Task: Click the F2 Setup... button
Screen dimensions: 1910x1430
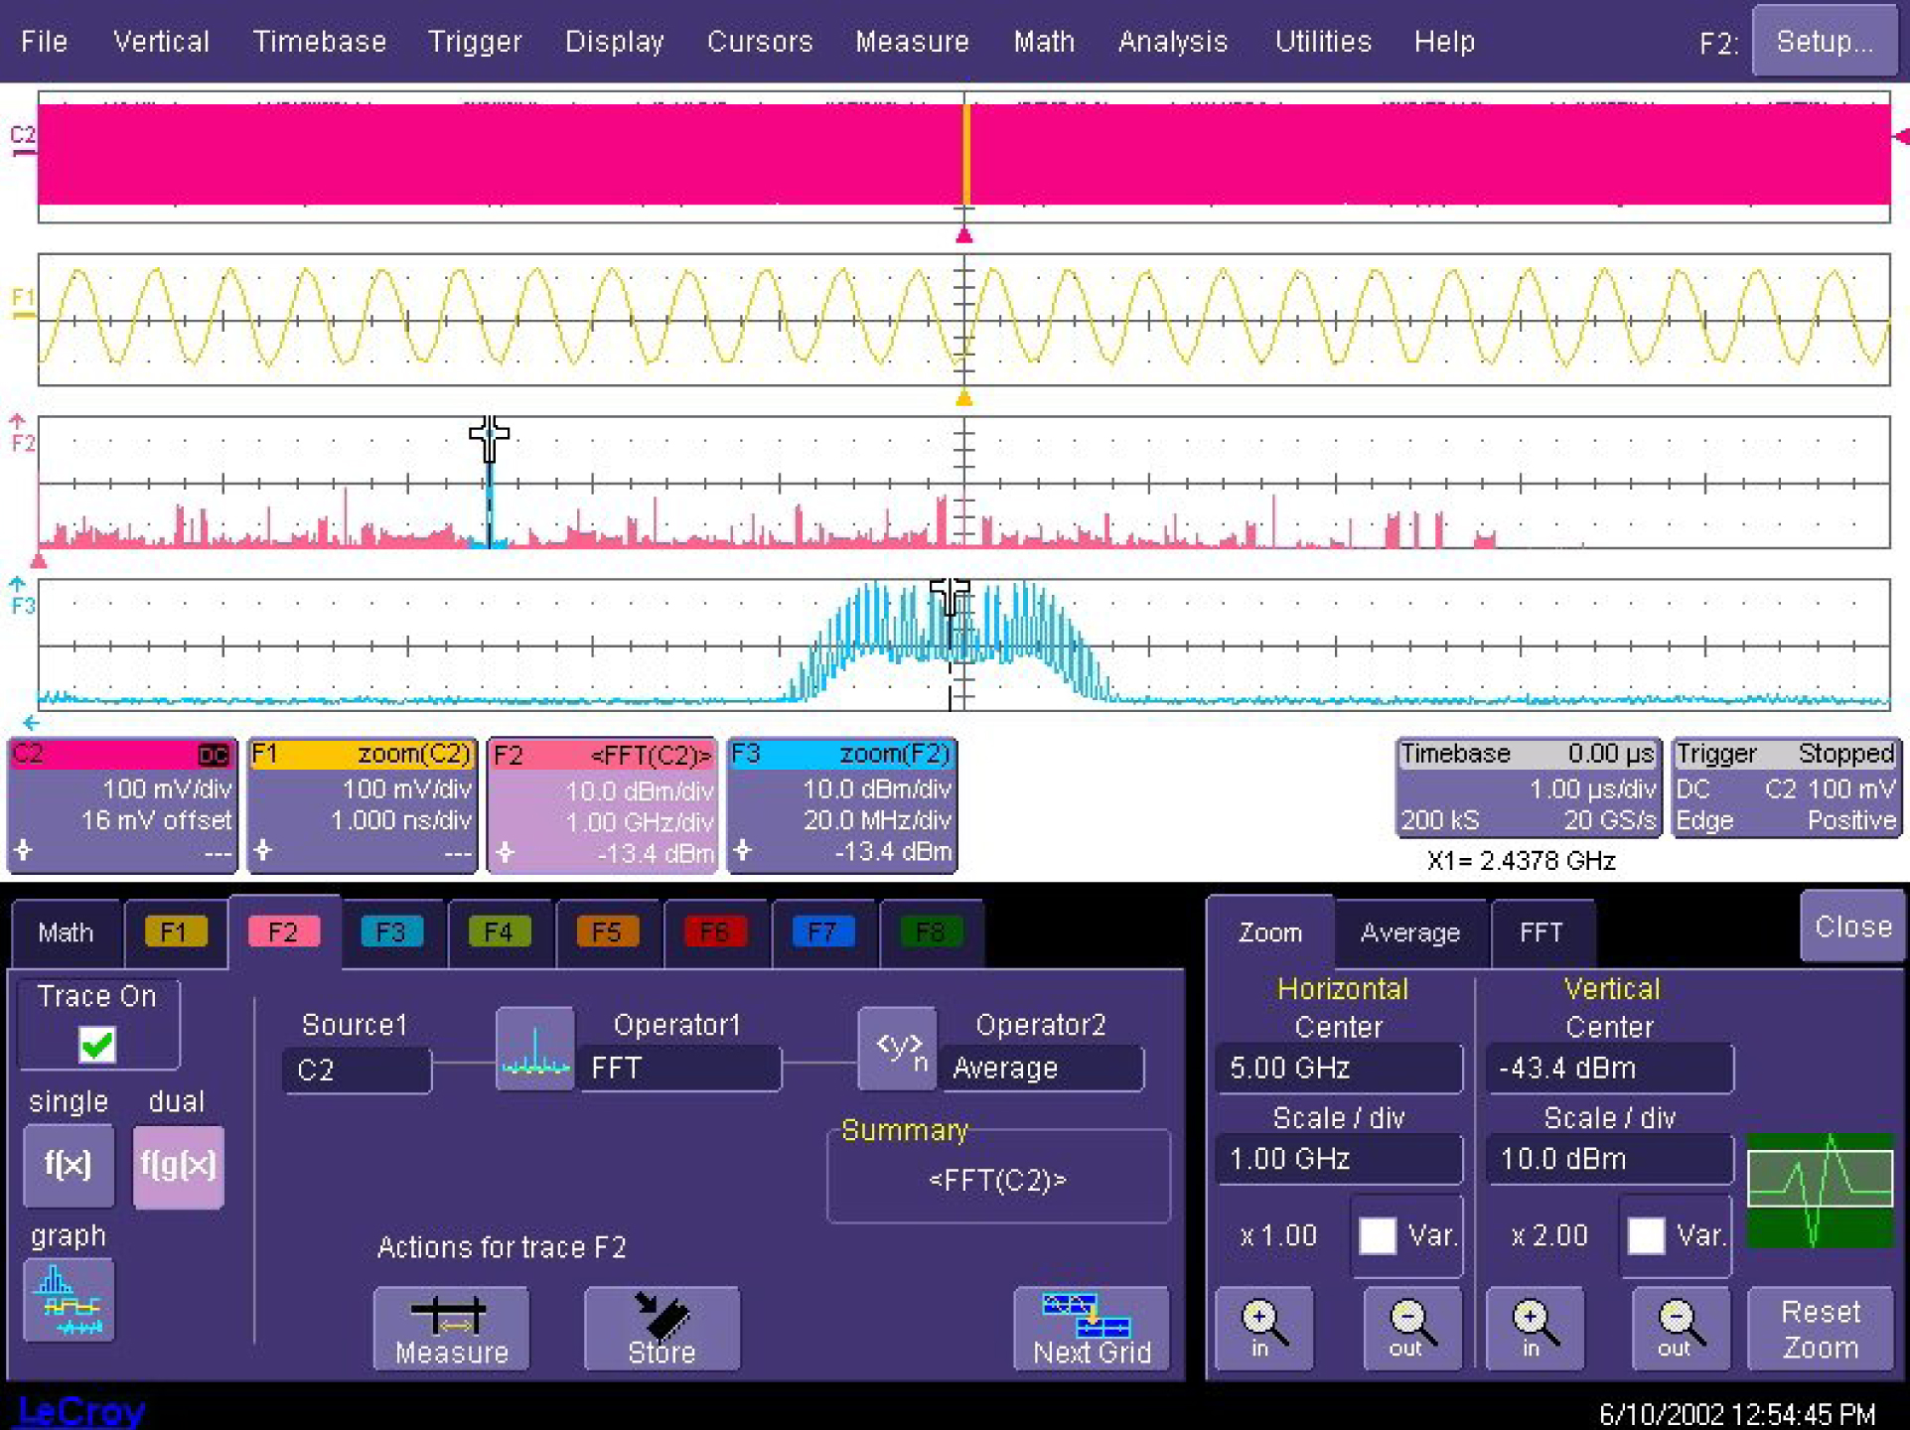Action: (x=1825, y=41)
